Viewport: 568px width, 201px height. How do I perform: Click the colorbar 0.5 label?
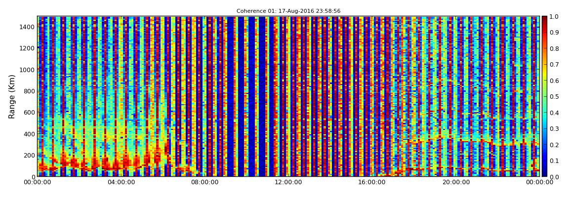pos(554,97)
